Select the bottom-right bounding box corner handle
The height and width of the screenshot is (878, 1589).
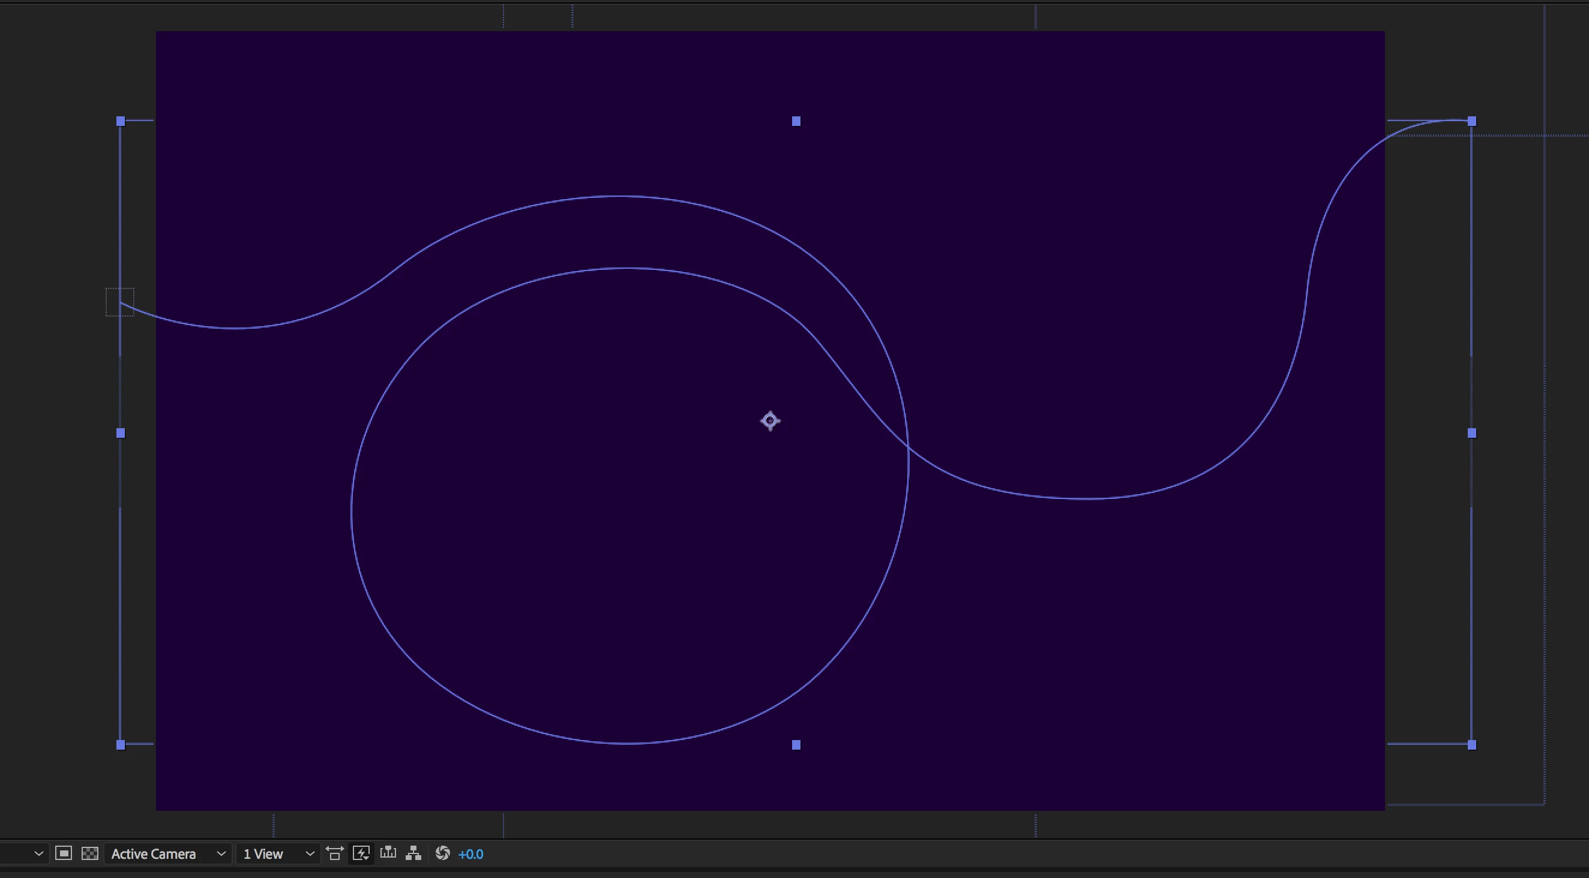coord(1472,745)
